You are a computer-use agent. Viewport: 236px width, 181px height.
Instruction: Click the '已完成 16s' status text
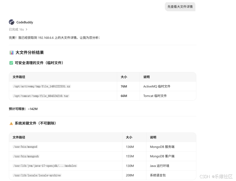[16, 29]
